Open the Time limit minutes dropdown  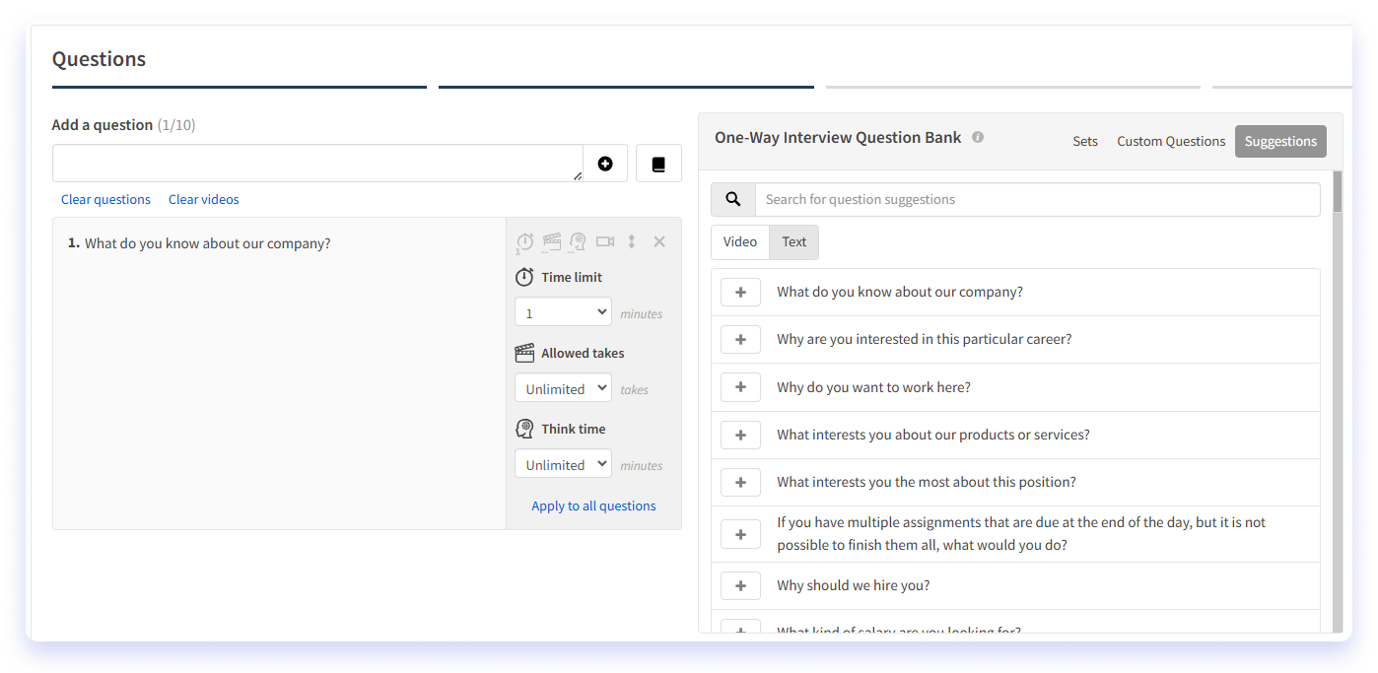click(x=563, y=312)
